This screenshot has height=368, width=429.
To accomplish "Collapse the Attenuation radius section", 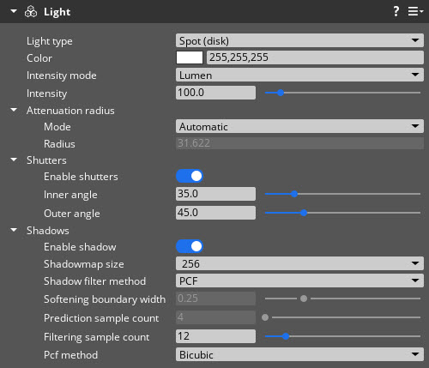I will pyautogui.click(x=14, y=110).
